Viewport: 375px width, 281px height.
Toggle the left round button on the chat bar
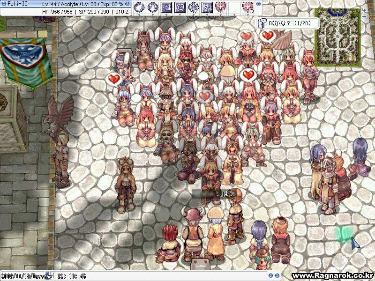point(270,276)
